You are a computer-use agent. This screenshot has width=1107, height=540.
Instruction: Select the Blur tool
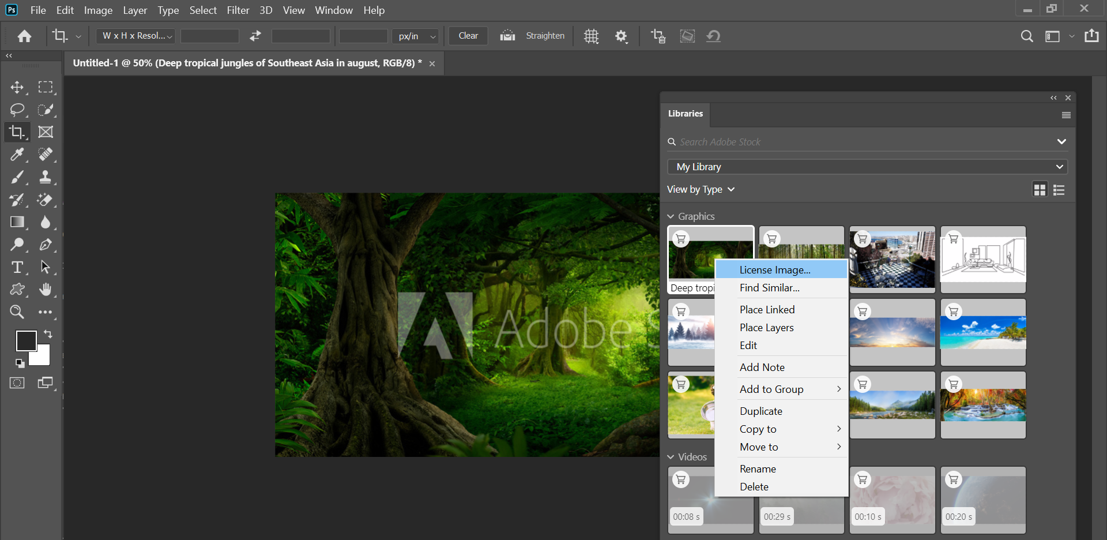46,222
